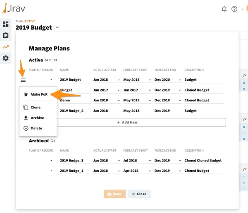Edit the 2019 Budge_3 name field
The image size is (248, 213).
[x=75, y=161]
